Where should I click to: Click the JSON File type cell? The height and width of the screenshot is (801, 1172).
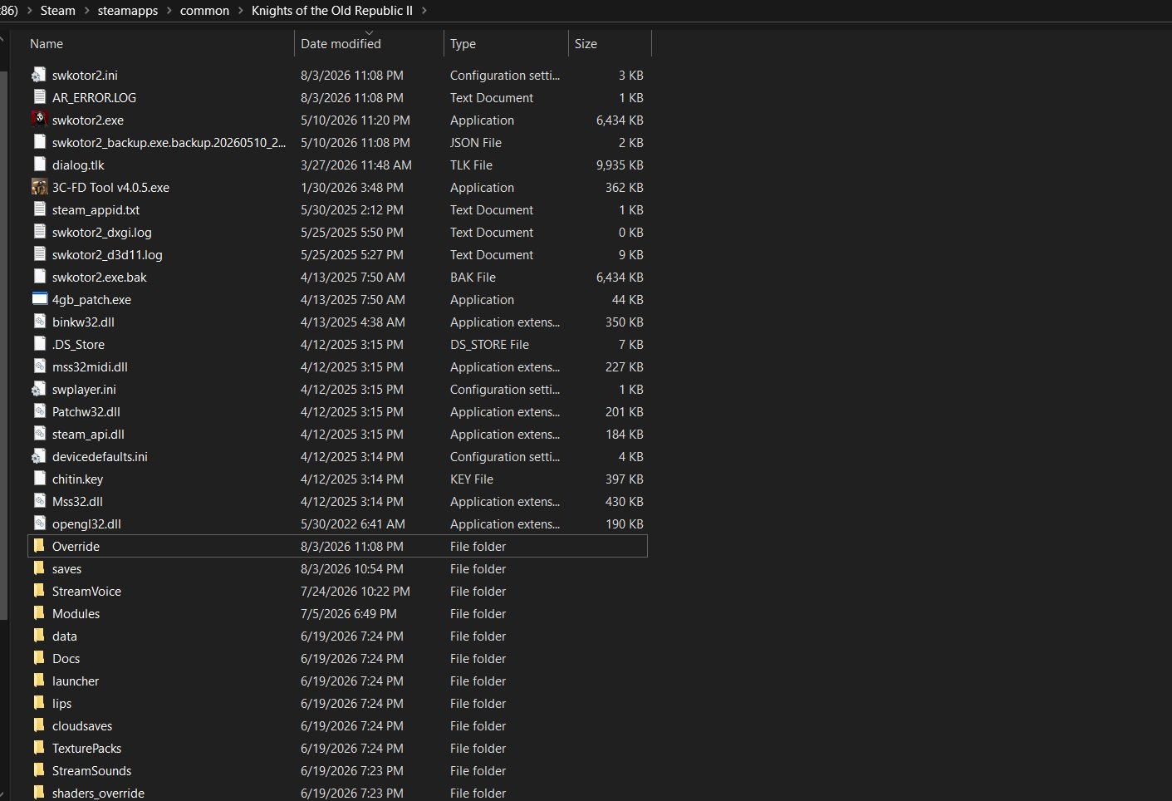click(x=476, y=142)
